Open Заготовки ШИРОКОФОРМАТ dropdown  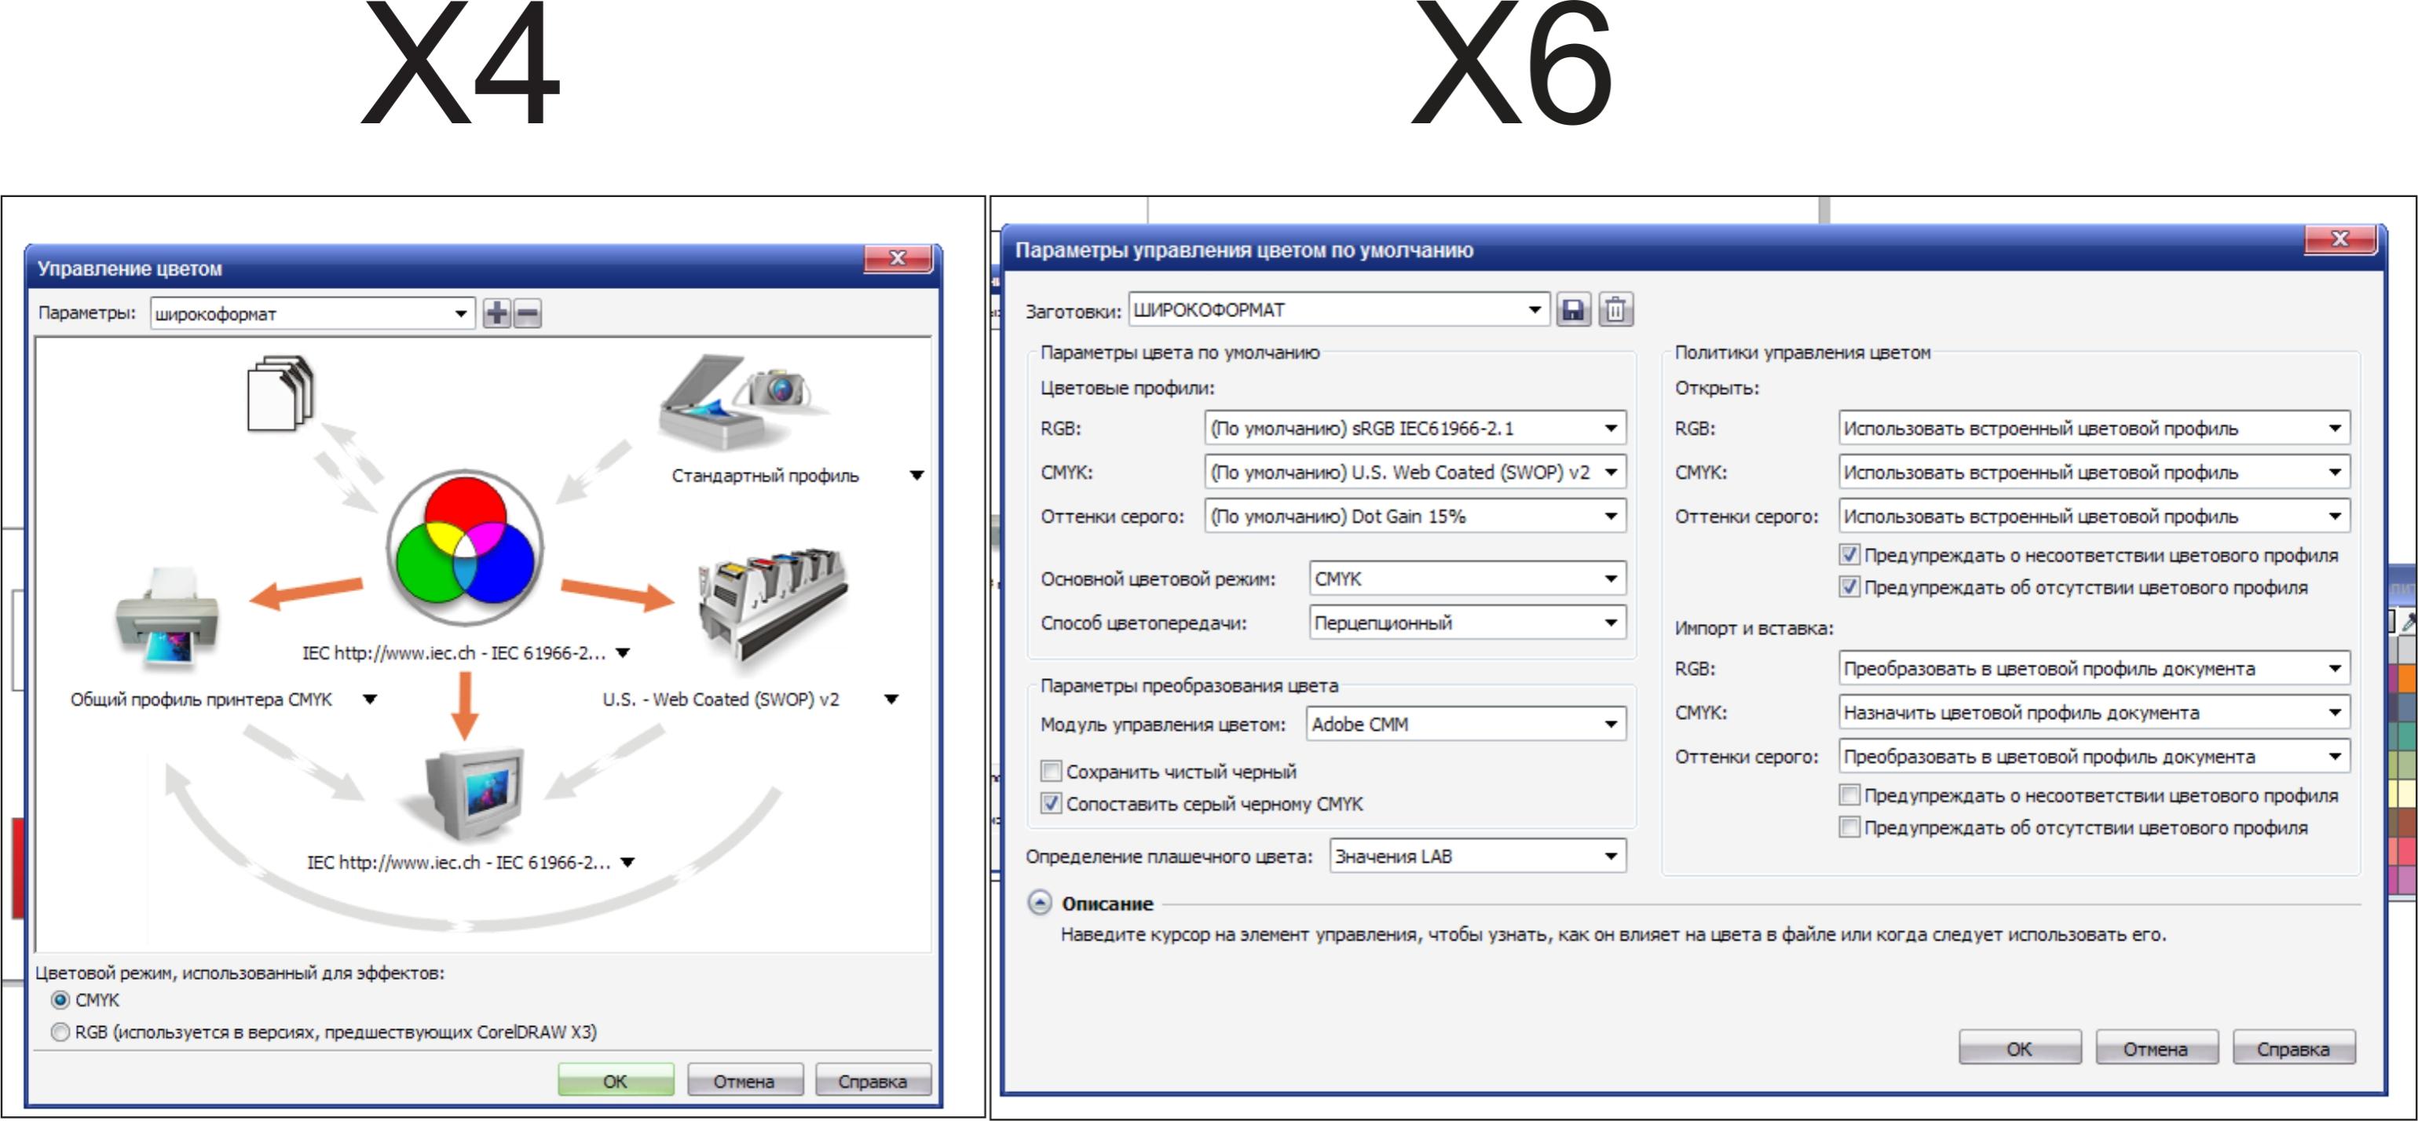tap(1338, 309)
